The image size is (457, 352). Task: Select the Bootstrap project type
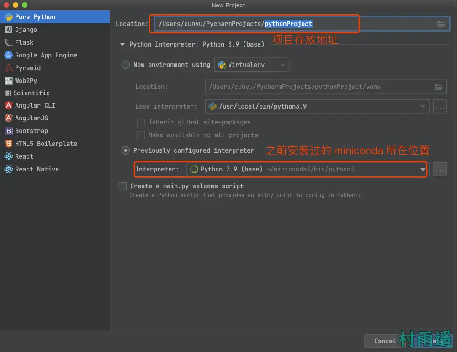(x=31, y=131)
